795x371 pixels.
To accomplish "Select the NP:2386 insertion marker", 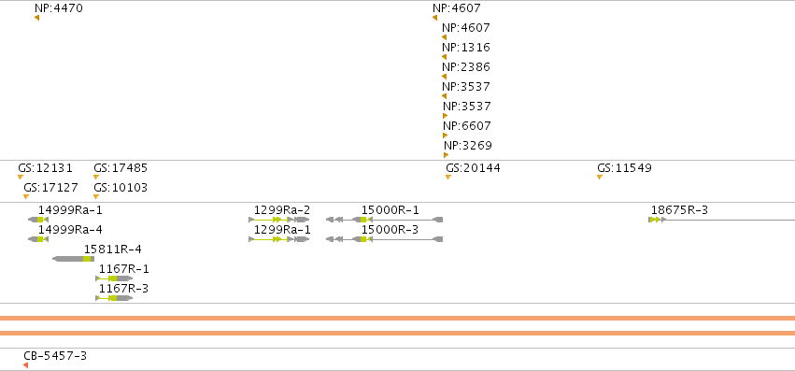I will (x=444, y=77).
